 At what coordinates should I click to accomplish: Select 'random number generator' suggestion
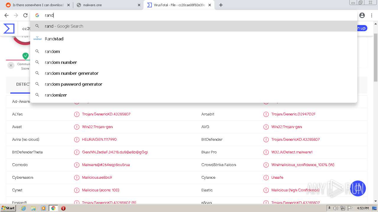(x=193, y=73)
